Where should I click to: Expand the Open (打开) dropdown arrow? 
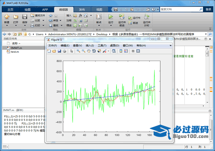click(x=16, y=25)
